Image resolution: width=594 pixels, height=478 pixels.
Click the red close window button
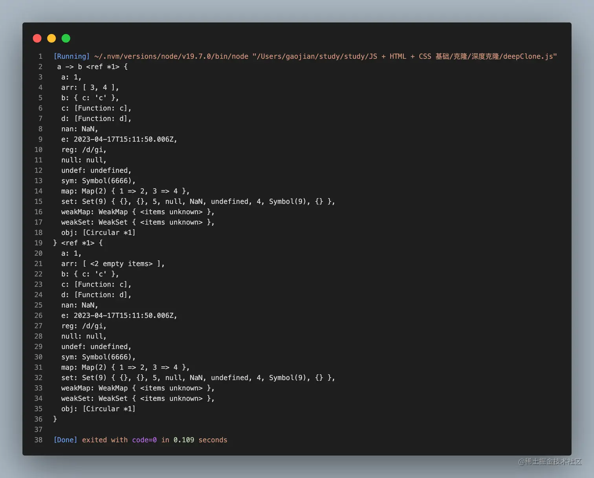click(37, 38)
